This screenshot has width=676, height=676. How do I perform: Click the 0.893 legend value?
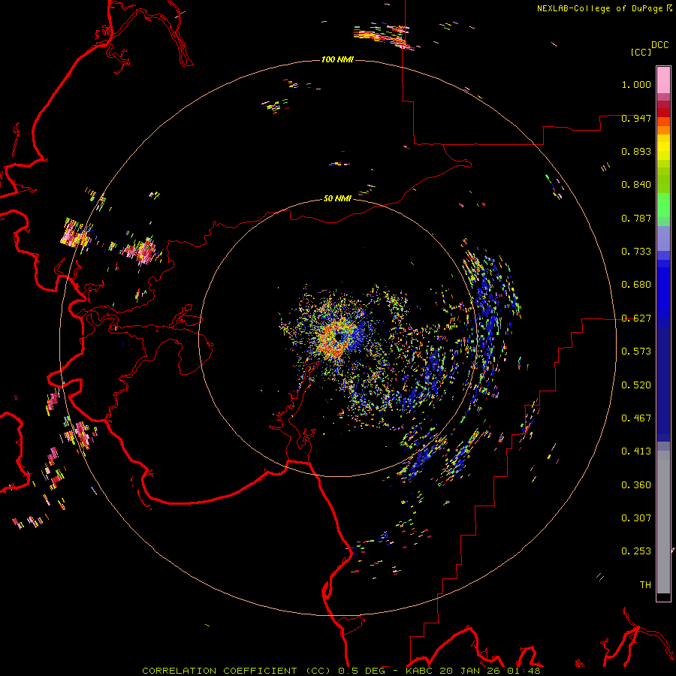click(636, 151)
